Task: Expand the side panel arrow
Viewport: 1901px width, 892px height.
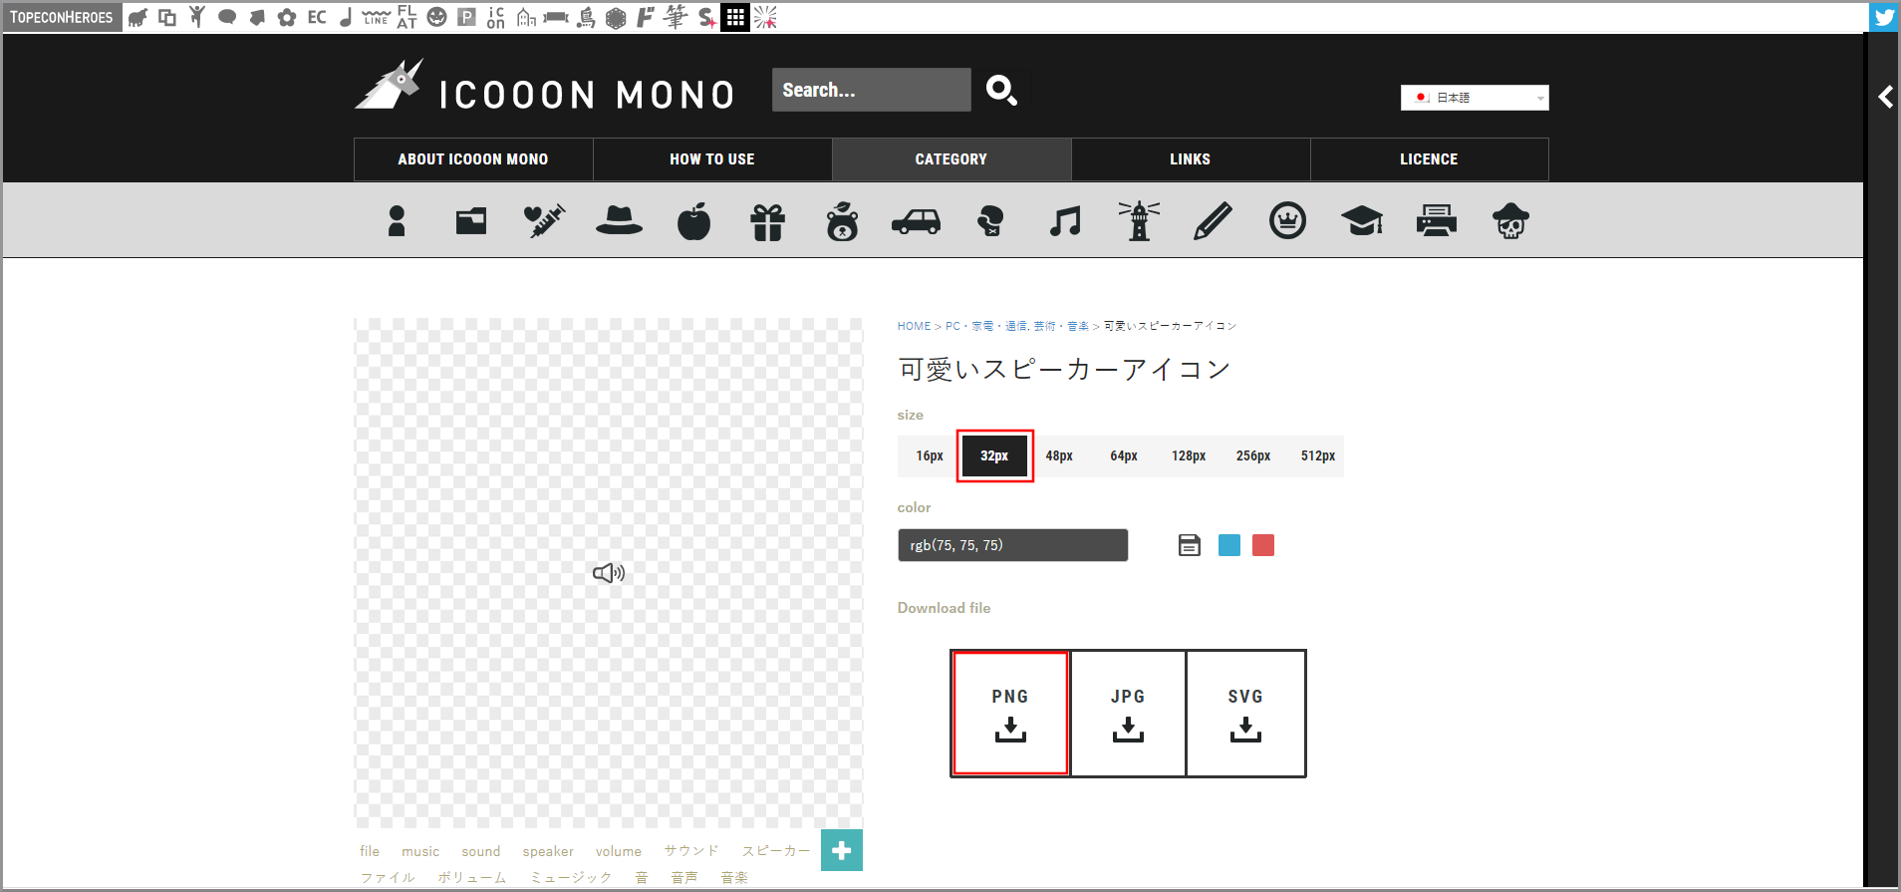Action: 1885,97
